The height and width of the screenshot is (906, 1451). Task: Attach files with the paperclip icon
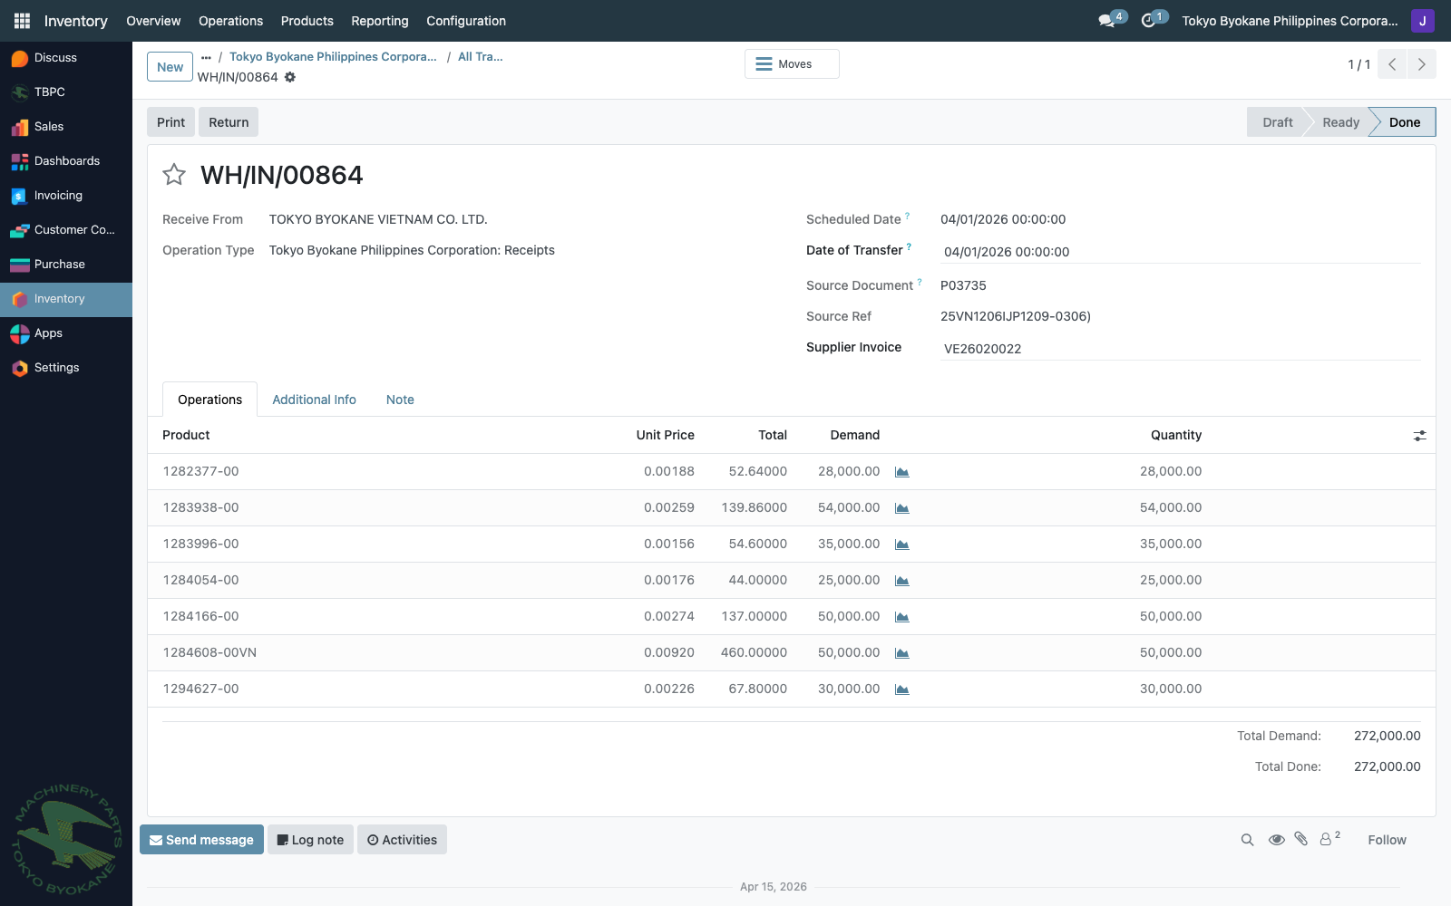[1301, 839]
